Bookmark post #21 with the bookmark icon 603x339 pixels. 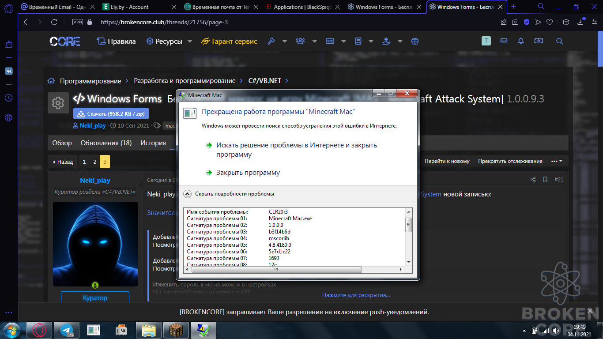click(545, 180)
